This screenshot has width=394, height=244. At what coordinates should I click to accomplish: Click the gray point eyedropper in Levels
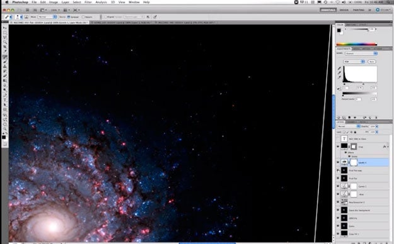pyautogui.click(x=339, y=73)
